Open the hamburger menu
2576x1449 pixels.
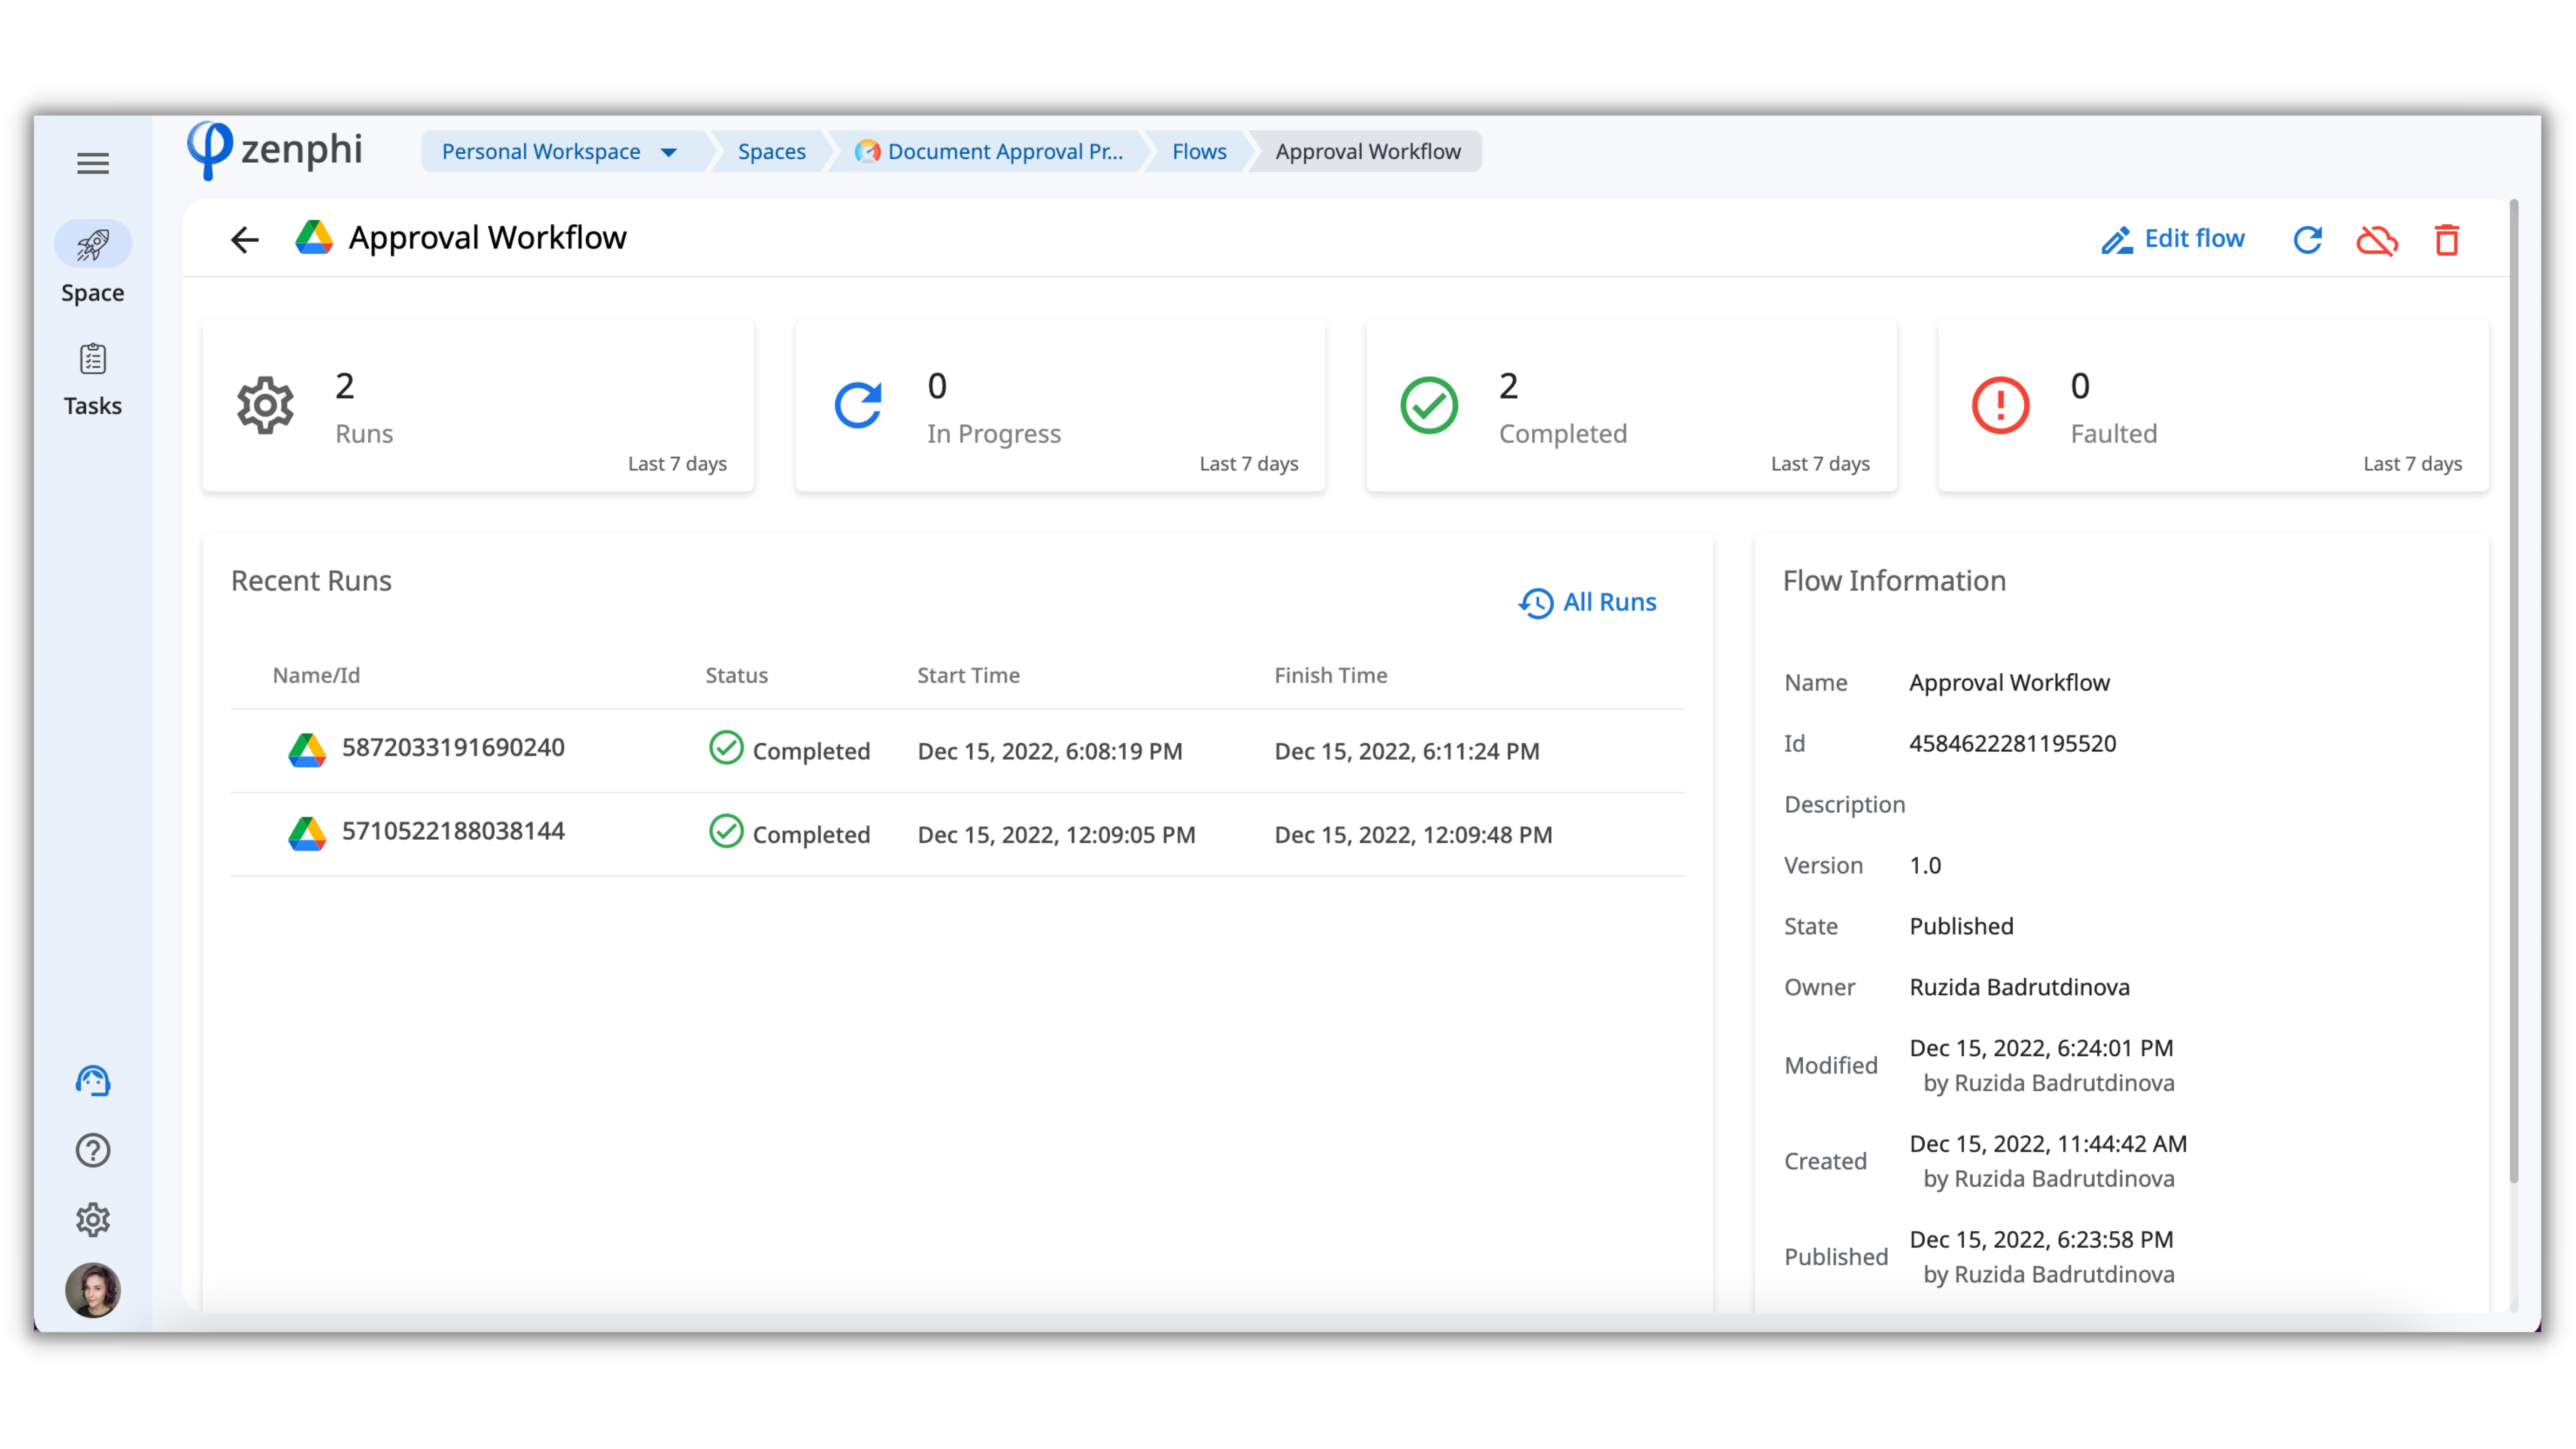coord(93,163)
